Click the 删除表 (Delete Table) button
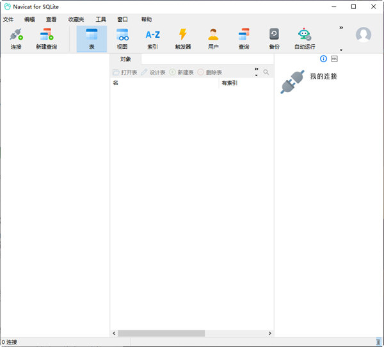Screen dimensions: 384x347 210,72
